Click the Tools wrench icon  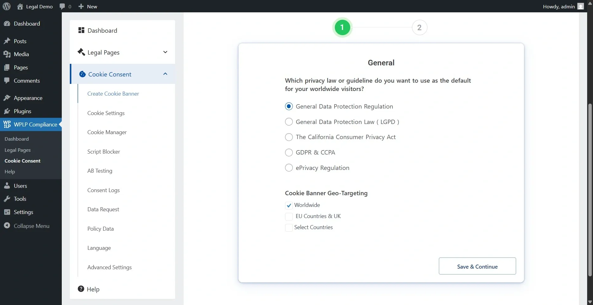point(7,199)
